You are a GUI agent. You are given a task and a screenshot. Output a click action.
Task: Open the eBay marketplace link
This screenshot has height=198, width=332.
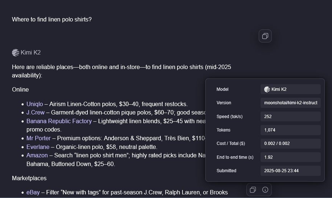pos(33,192)
